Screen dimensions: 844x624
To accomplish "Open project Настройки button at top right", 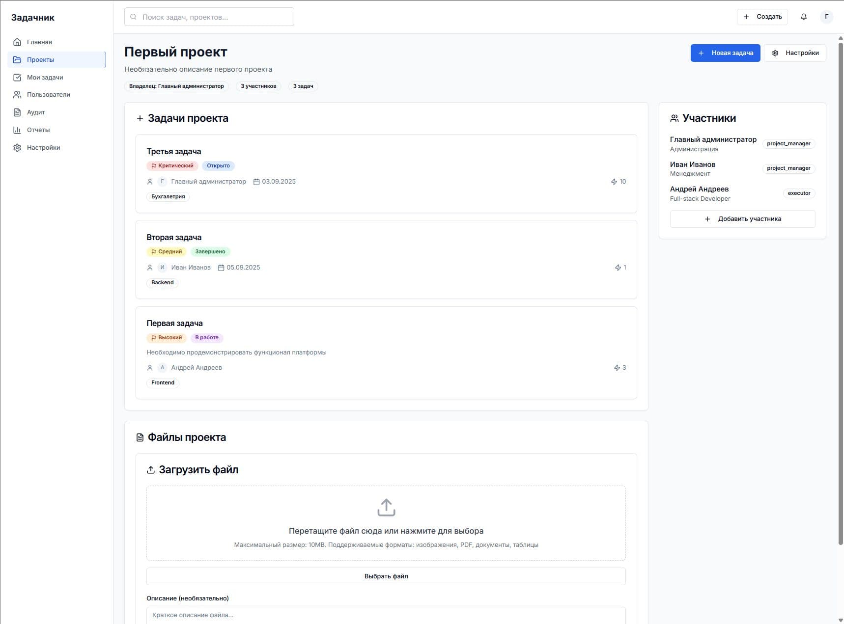I will (x=794, y=53).
